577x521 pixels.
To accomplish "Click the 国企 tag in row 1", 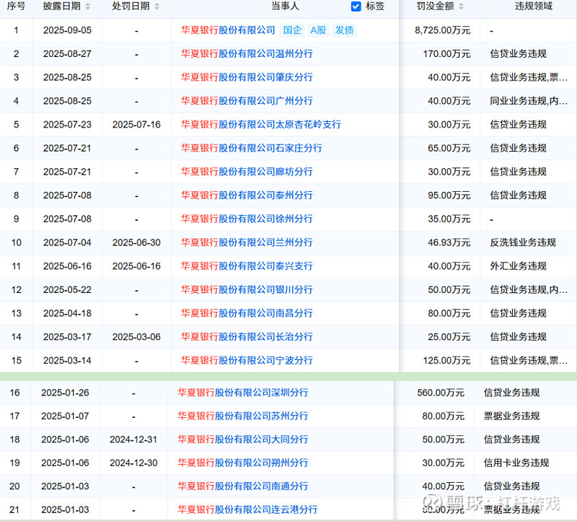I will pos(292,30).
